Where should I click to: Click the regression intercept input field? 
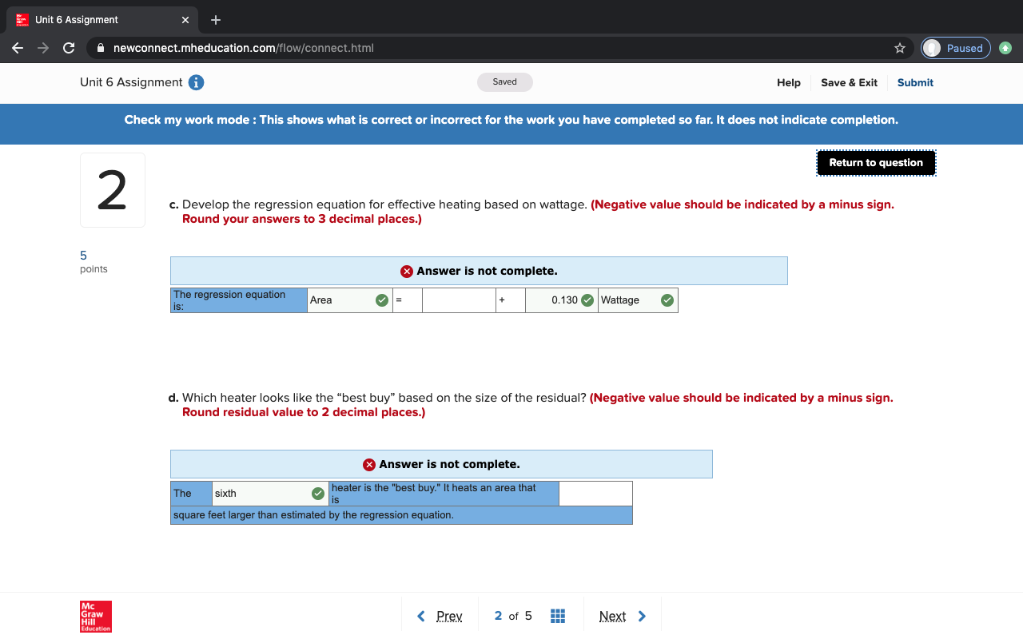click(x=459, y=300)
